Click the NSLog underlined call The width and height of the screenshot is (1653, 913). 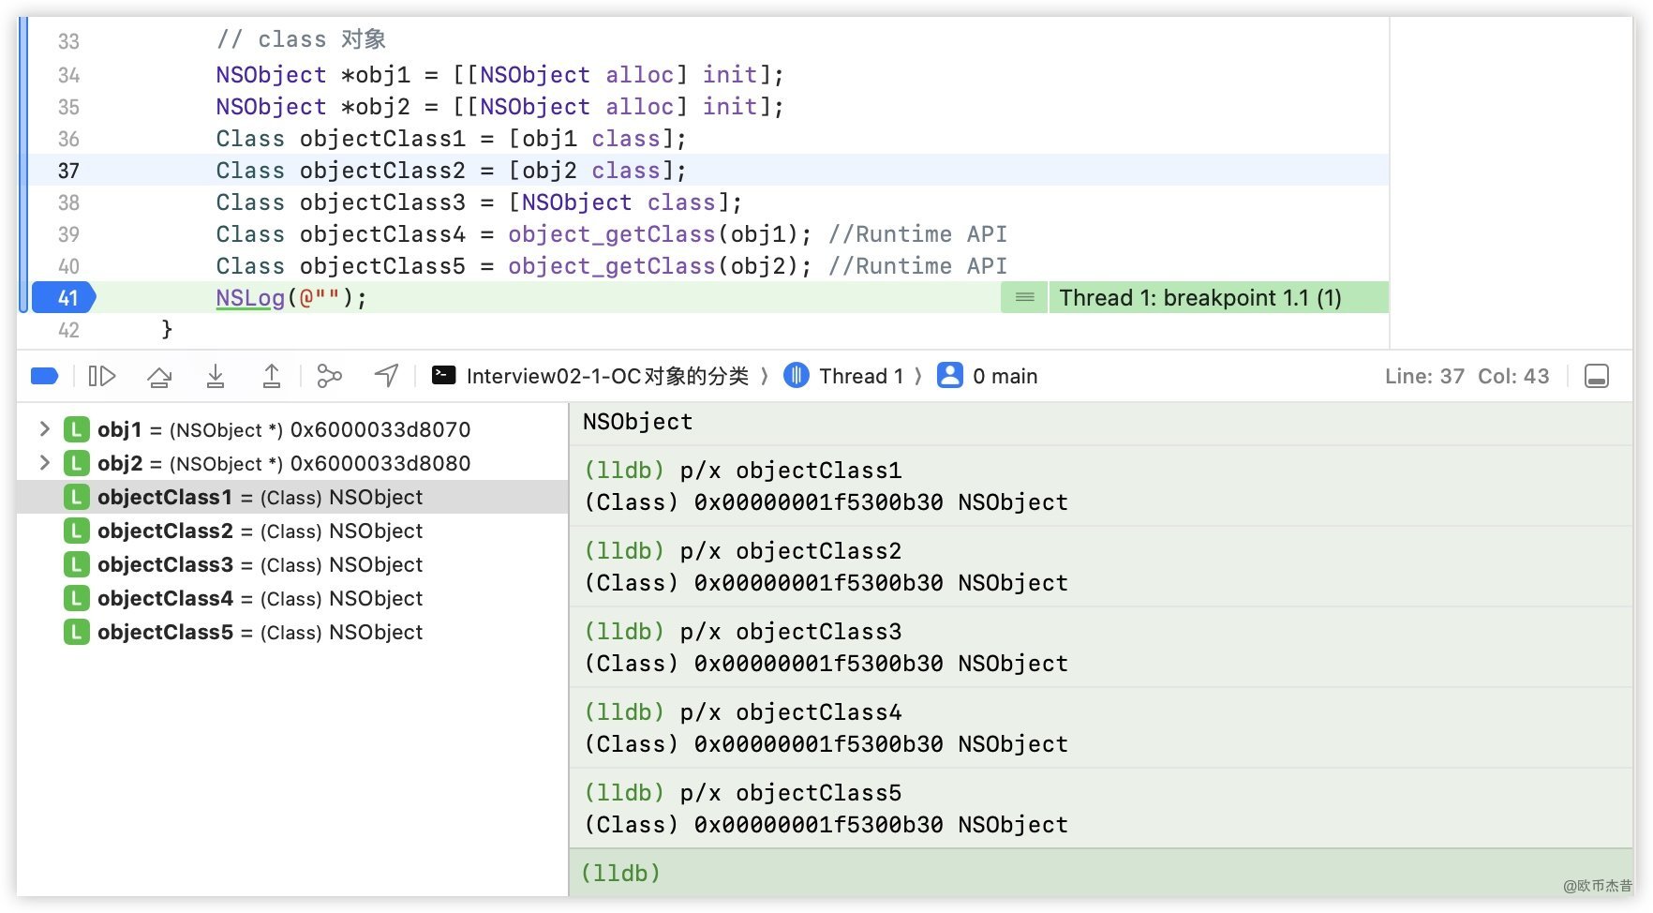[x=249, y=298]
